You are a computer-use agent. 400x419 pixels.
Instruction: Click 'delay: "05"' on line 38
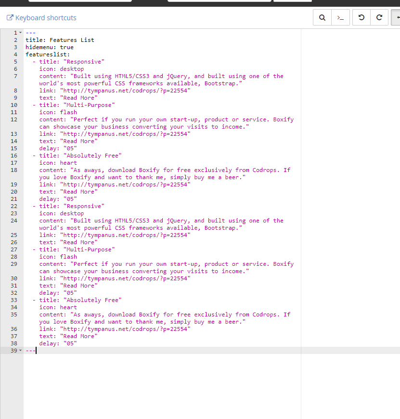point(58,343)
